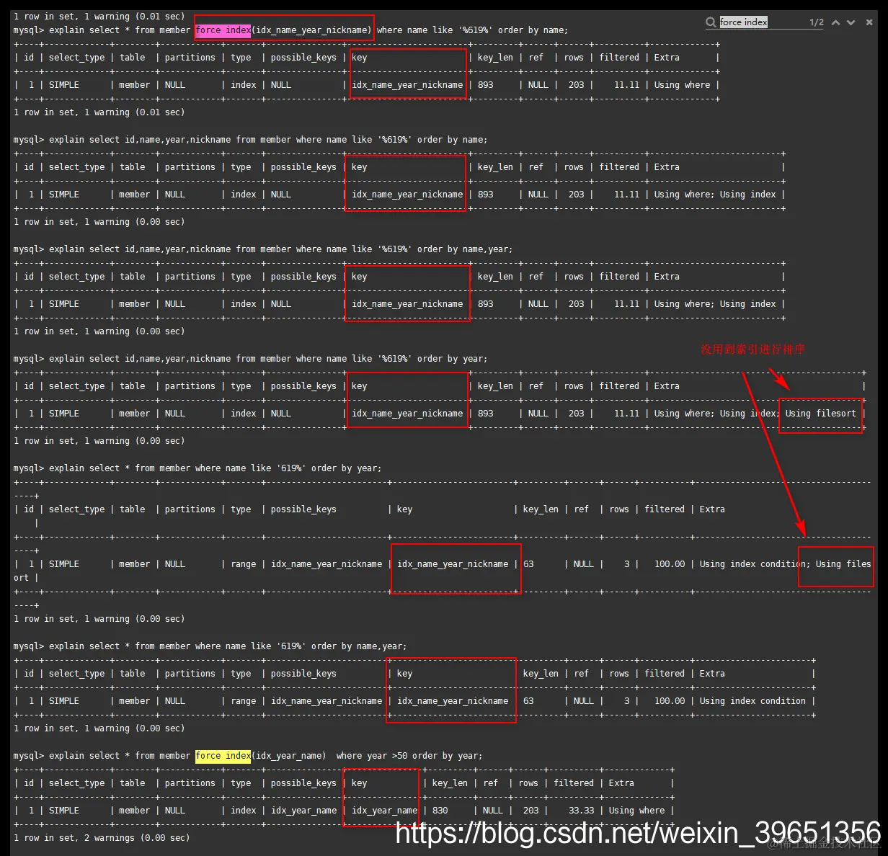Click '(idx_year_name)' in the last query line
The image size is (888, 856).
[289, 756]
